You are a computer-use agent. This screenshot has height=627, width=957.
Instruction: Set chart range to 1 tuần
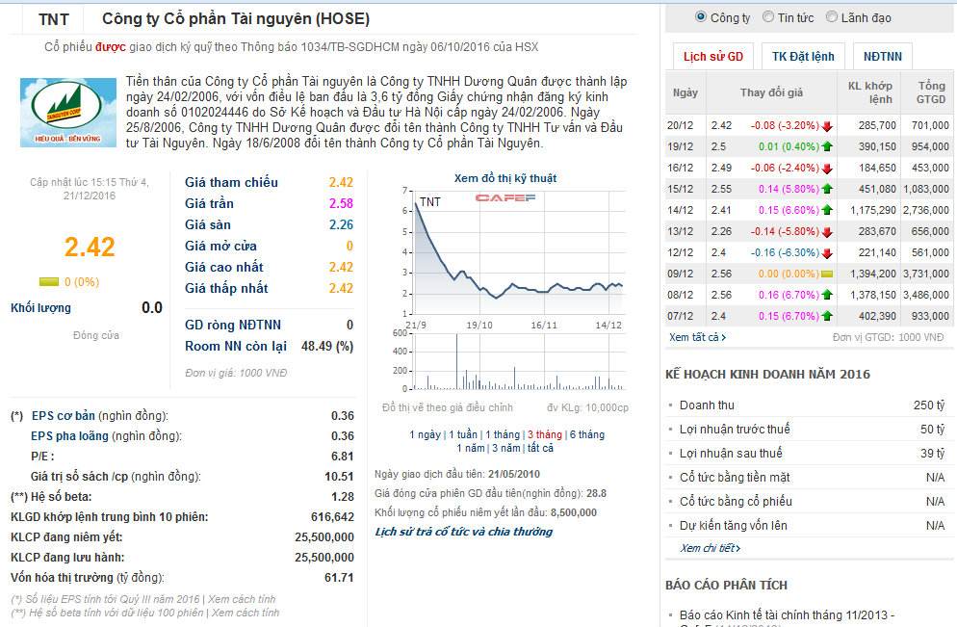463,434
